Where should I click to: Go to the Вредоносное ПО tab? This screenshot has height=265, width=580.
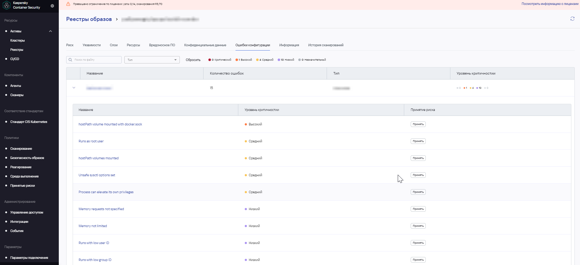pos(162,45)
